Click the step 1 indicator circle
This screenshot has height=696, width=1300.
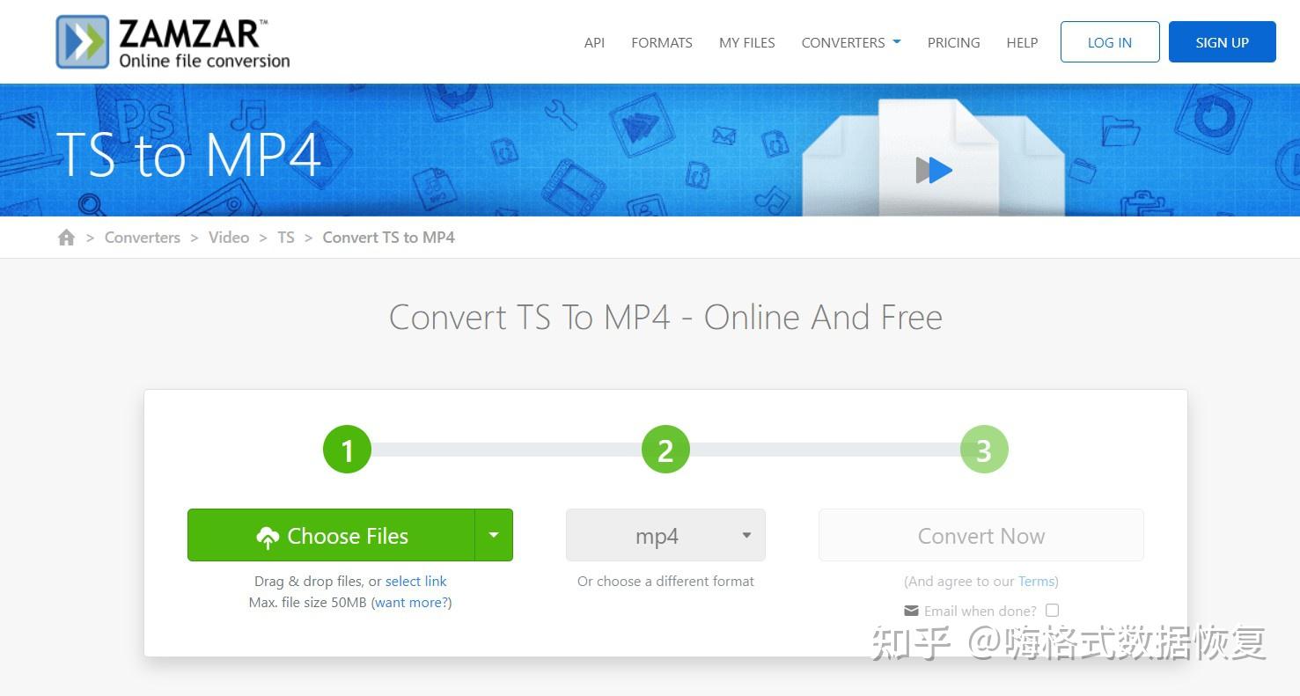click(347, 449)
